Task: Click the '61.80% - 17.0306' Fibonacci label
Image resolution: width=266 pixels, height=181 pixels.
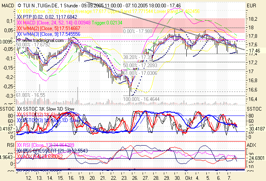Action: pyautogui.click(x=140, y=73)
